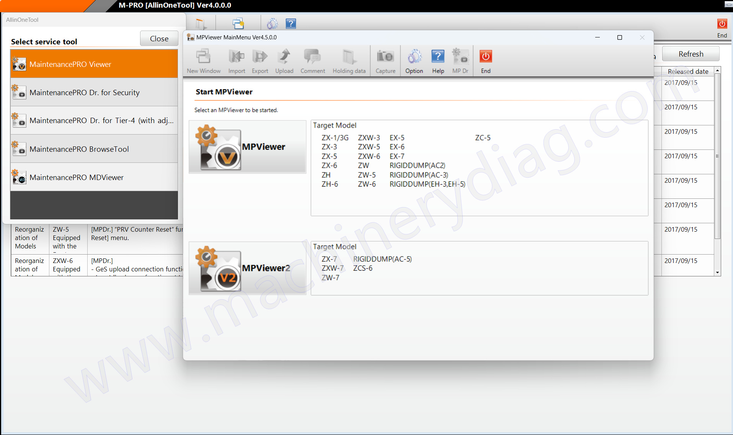The width and height of the screenshot is (733, 435).
Task: Select MaintenancePRO BrowseTool entry
Action: click(x=94, y=149)
